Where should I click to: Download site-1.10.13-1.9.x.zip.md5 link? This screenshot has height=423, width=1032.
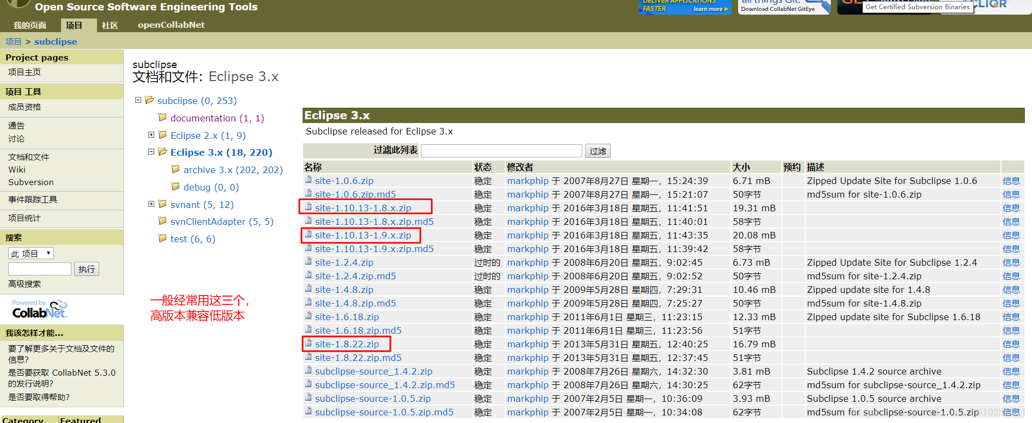tap(374, 249)
